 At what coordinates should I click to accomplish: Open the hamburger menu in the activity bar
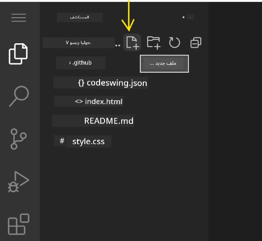[x=19, y=18]
